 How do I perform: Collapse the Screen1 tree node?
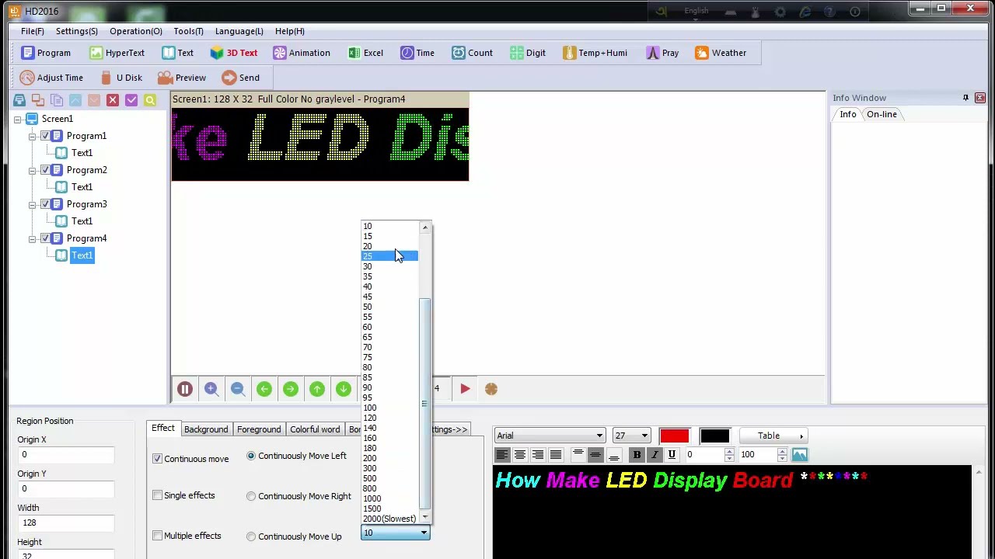(18, 120)
